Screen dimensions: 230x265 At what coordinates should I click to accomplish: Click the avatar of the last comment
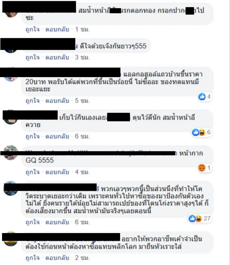click(x=11, y=239)
